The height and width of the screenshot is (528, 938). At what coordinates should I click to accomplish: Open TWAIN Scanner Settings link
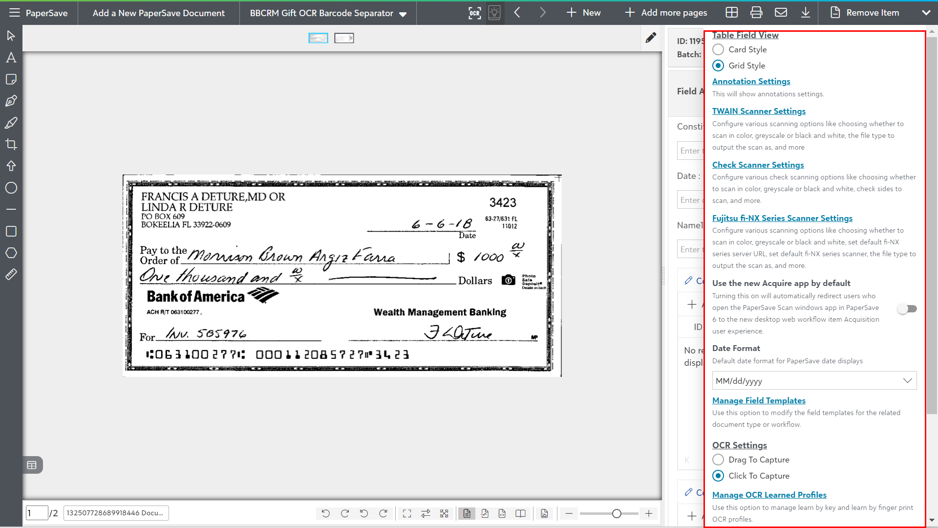[759, 111]
